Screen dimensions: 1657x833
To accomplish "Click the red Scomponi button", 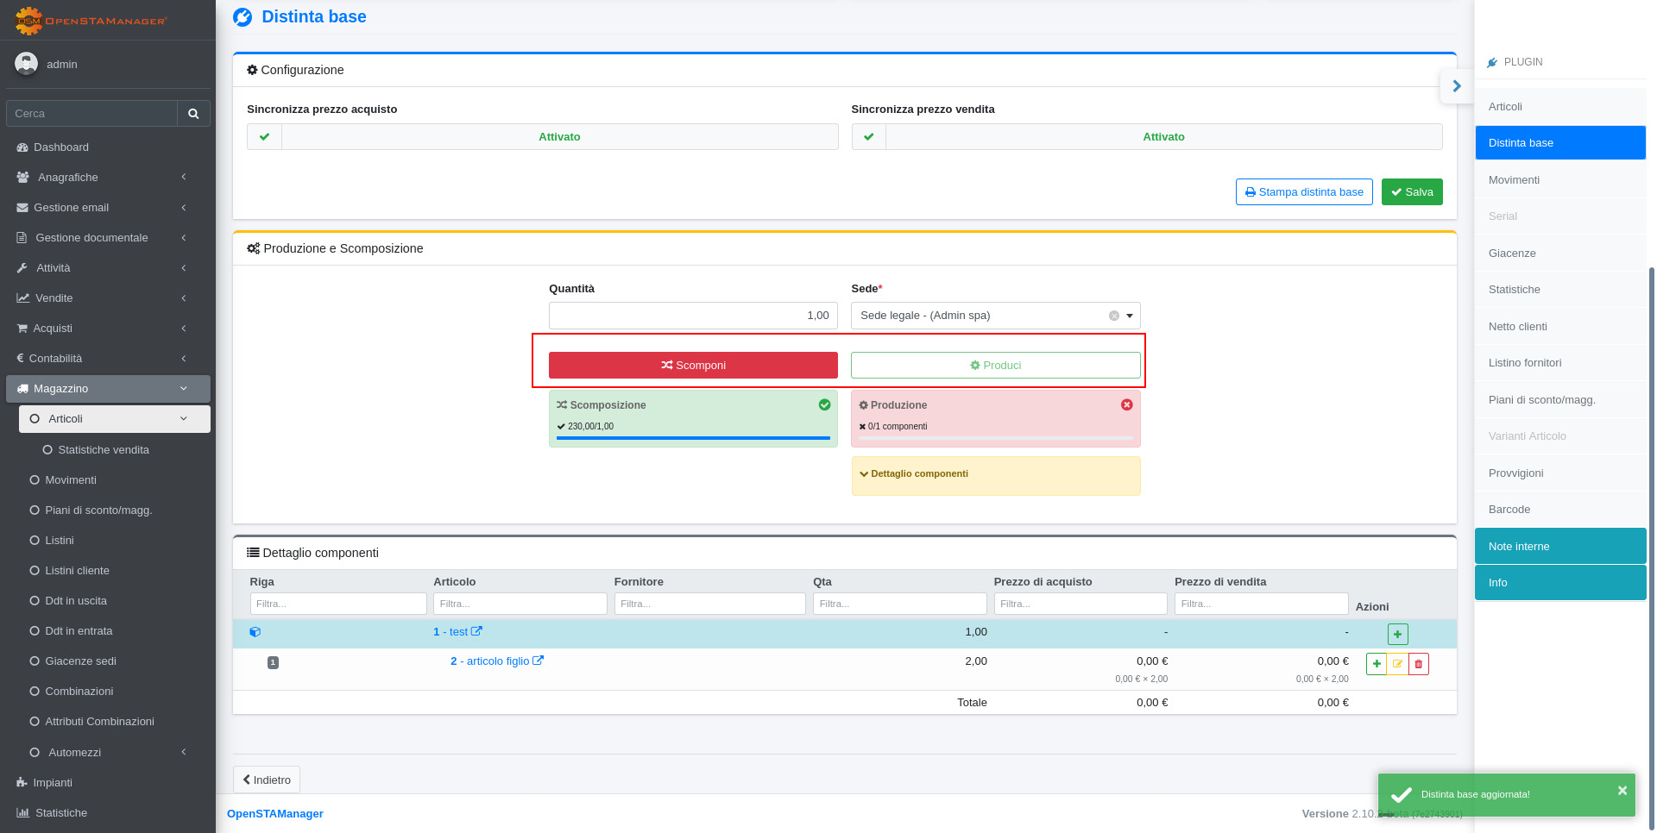I will click(x=693, y=366).
